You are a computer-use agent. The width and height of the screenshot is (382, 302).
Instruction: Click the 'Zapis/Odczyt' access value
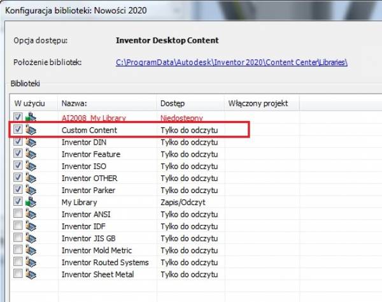pyautogui.click(x=183, y=203)
